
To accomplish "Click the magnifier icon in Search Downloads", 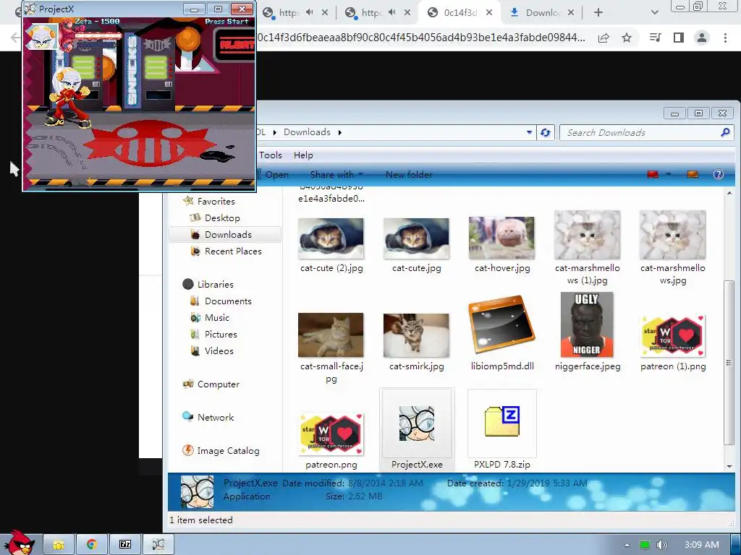I will point(725,133).
